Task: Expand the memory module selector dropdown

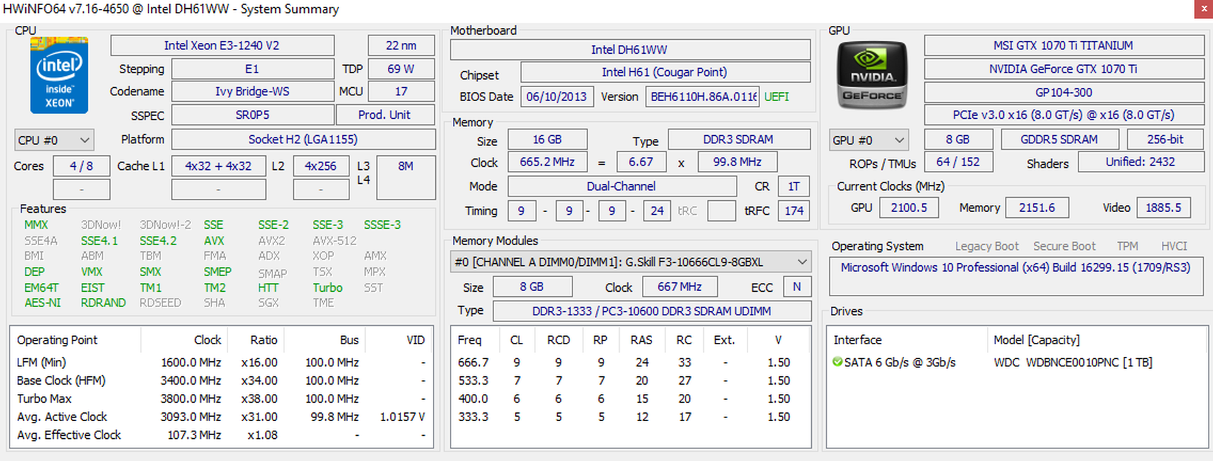Action: pos(631,261)
